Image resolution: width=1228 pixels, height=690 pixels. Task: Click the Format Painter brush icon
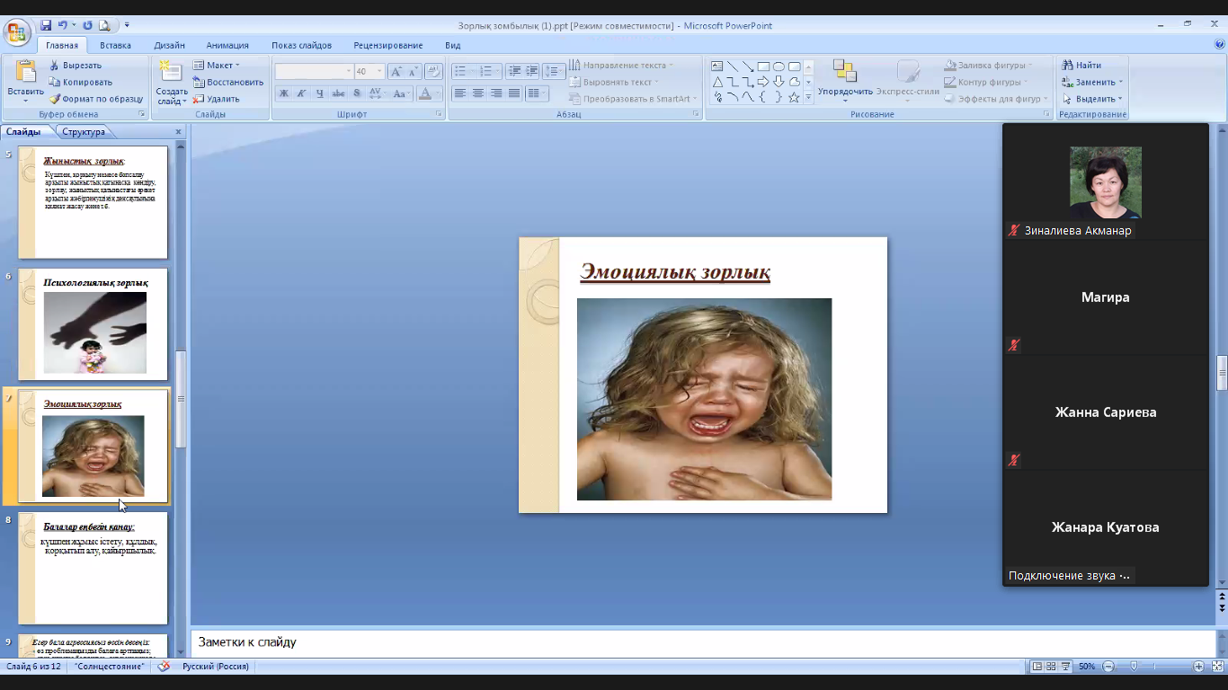click(x=55, y=99)
